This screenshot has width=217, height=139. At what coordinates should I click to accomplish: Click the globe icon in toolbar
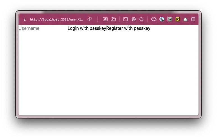[x=134, y=19]
